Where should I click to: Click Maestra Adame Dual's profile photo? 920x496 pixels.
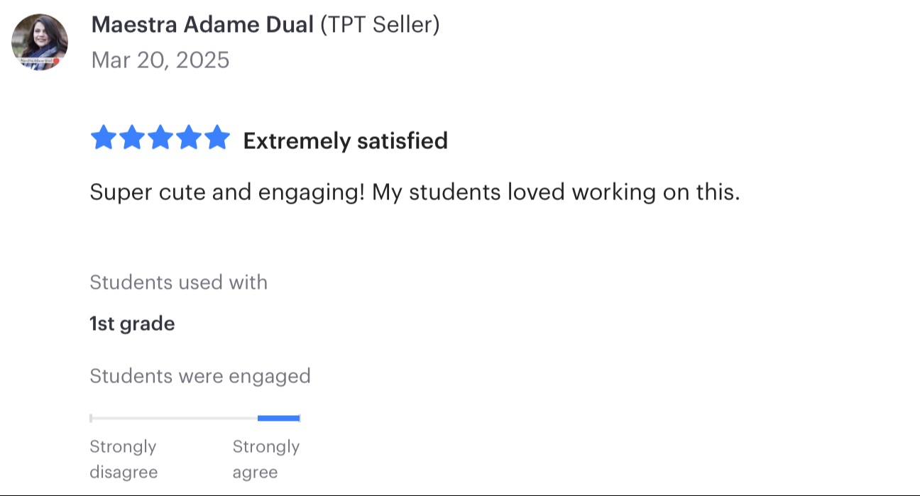[x=40, y=42]
